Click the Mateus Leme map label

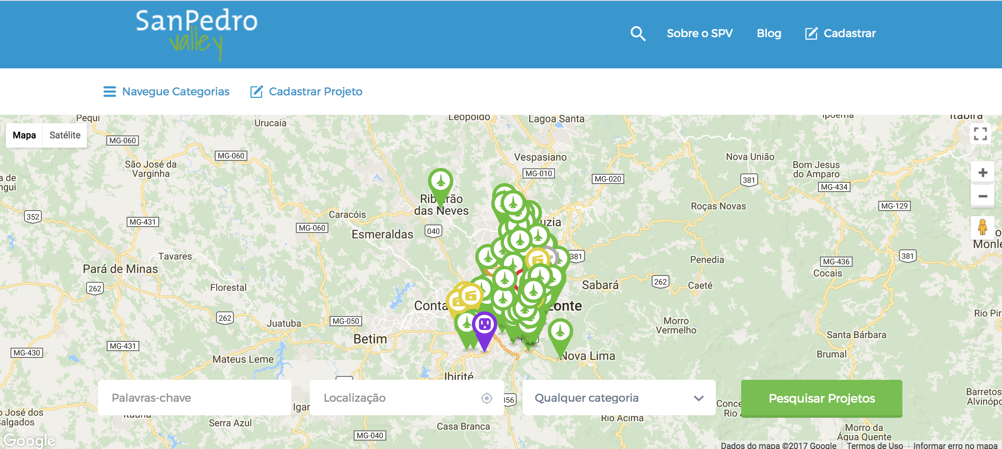(x=243, y=359)
